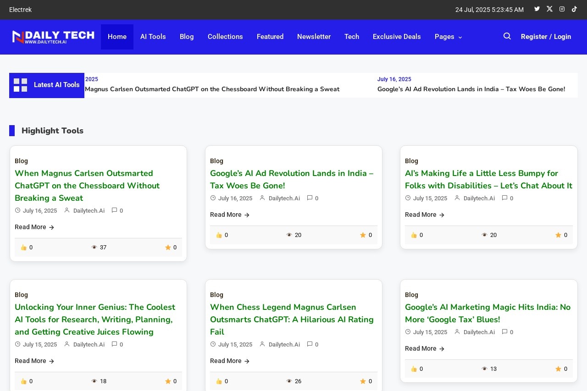This screenshot has width=587, height=391.
Task: Click the Daily Tech logo
Action: [53, 37]
